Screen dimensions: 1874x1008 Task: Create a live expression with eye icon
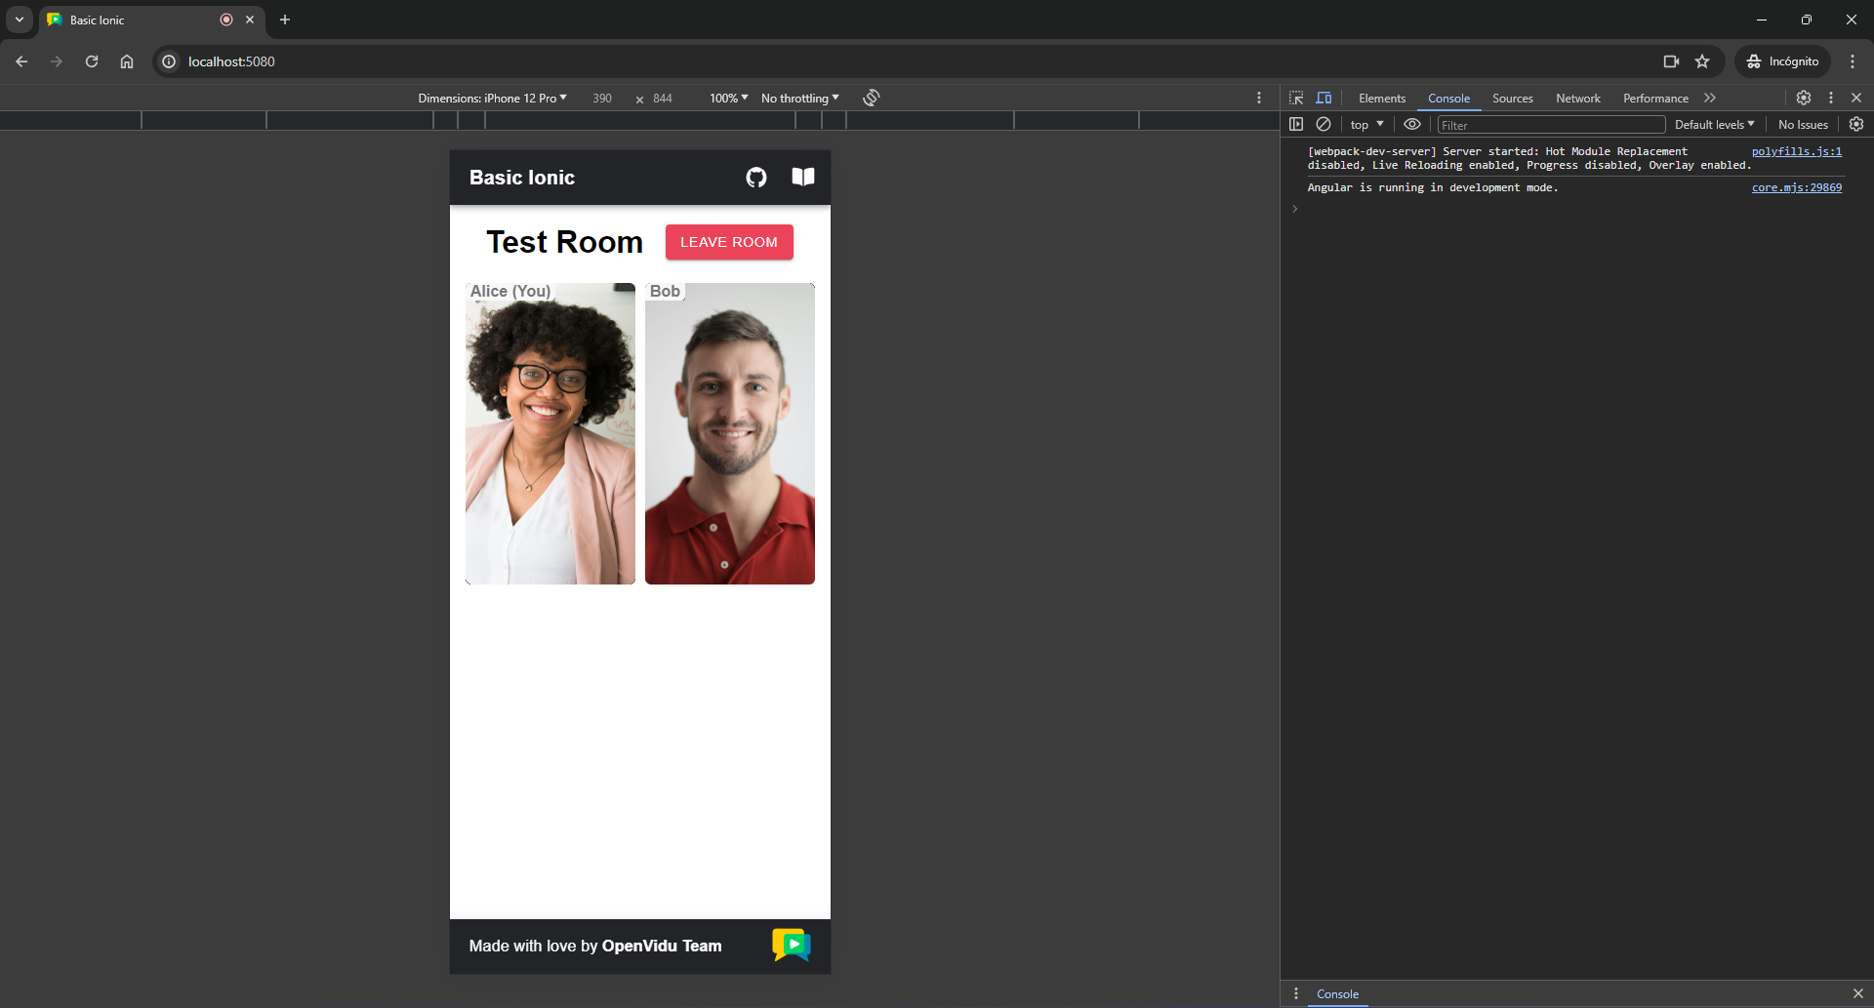point(1411,124)
